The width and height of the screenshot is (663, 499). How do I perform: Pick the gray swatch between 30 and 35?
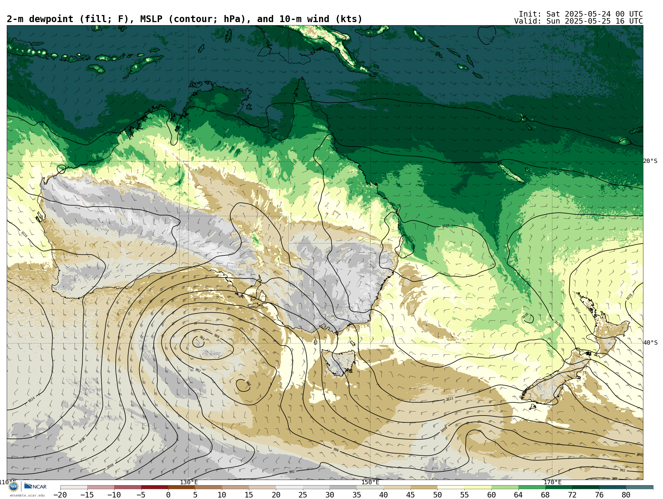(x=343, y=487)
